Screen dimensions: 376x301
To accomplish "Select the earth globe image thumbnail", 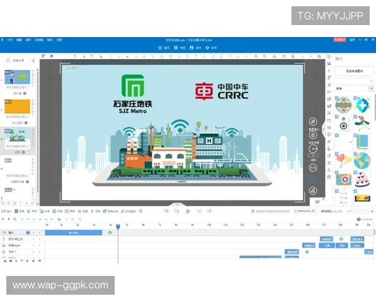I will coord(362,161).
